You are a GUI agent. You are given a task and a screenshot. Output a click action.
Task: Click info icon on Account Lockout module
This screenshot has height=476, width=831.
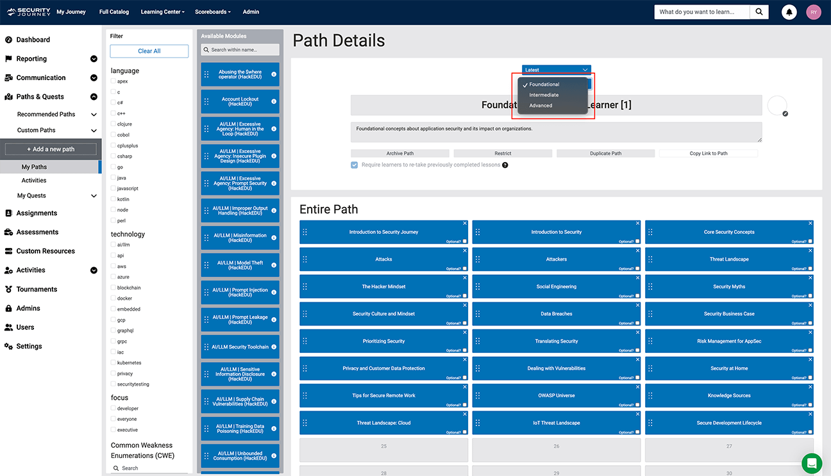pos(274,102)
